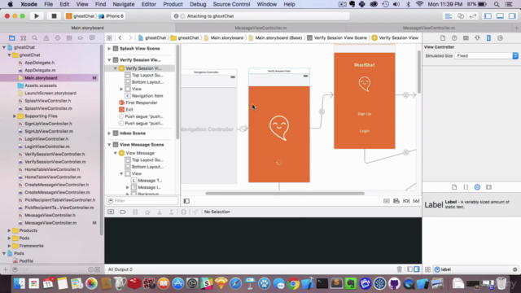Show only the console pane
The image size is (521, 293).
(x=417, y=269)
